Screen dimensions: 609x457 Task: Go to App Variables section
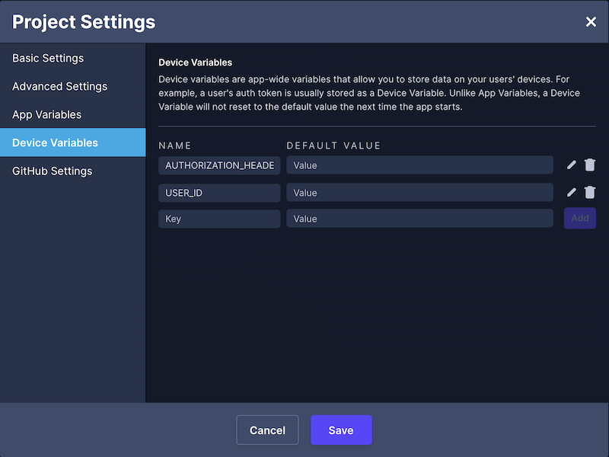pyautogui.click(x=73, y=115)
